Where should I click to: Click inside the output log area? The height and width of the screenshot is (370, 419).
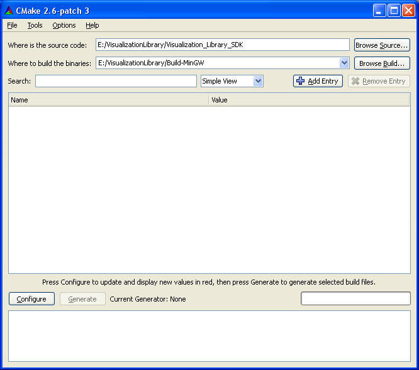[209, 335]
